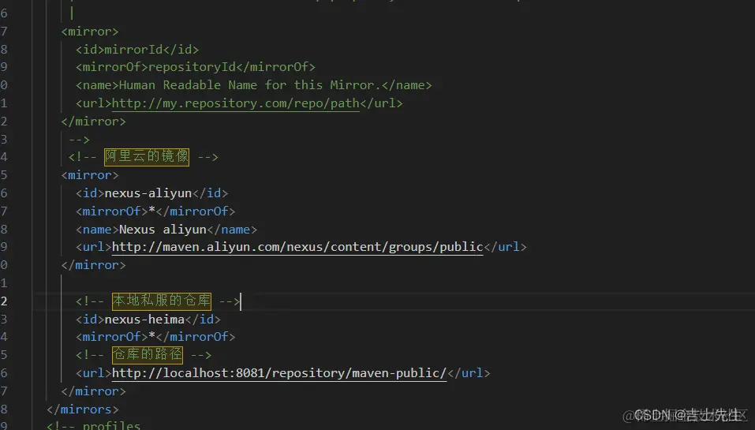Click the mirrorOf line below nexus-heima

(155, 337)
